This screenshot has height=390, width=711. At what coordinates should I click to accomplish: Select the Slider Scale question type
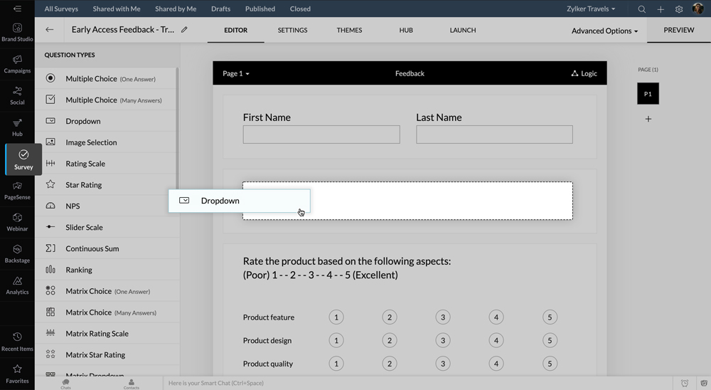[x=84, y=228]
